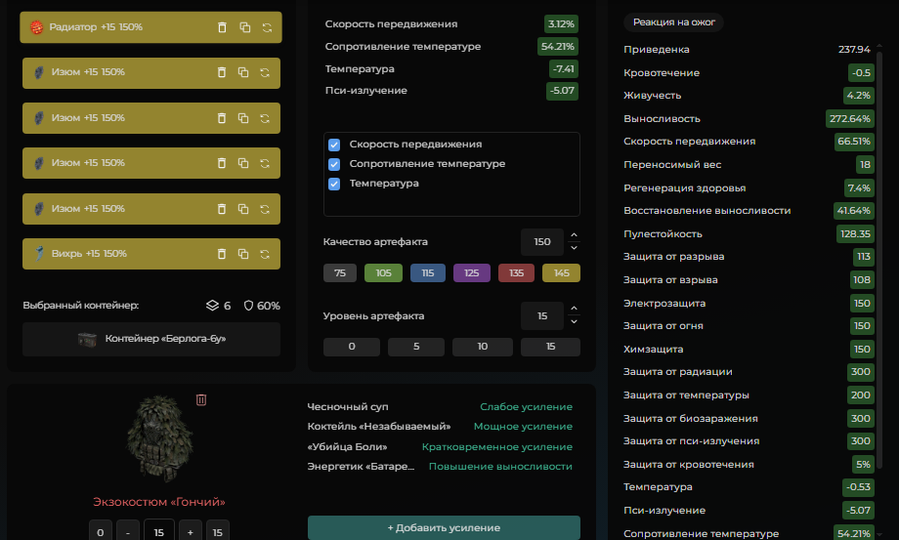Click the exoskeleton minus level button
The width and height of the screenshot is (899, 540).
[x=128, y=532]
